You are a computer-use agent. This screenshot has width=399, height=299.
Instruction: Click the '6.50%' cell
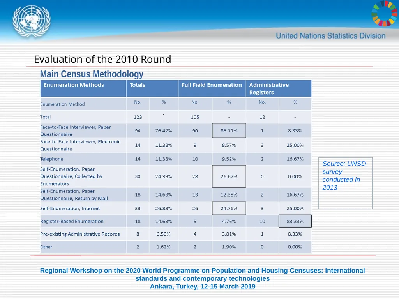pos(164,234)
